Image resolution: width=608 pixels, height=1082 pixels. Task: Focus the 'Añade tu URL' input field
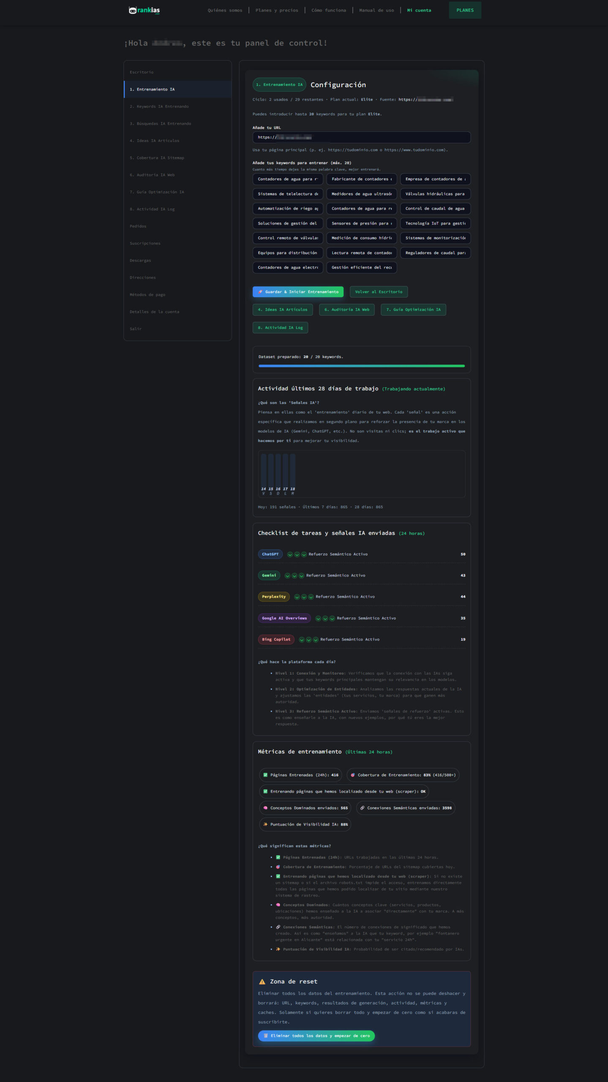pyautogui.click(x=361, y=137)
